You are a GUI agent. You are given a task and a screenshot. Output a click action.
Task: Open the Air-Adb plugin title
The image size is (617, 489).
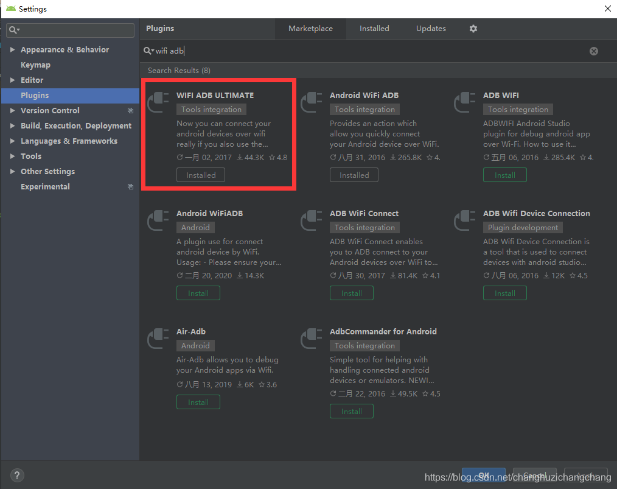pos(191,331)
